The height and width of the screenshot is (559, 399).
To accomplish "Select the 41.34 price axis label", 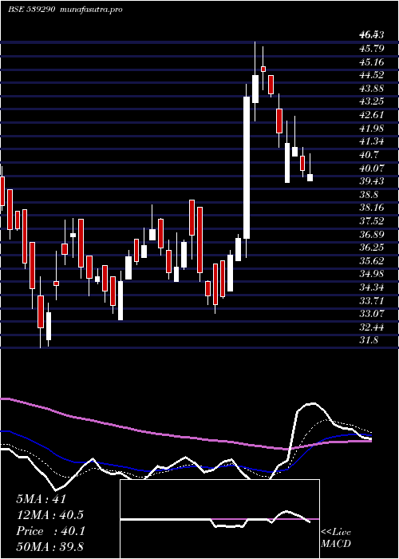I will [372, 141].
